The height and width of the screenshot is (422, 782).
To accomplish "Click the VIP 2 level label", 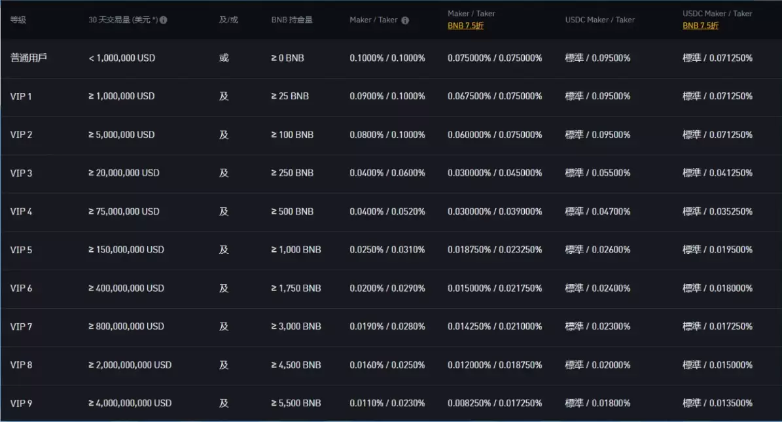I will pyautogui.click(x=21, y=135).
